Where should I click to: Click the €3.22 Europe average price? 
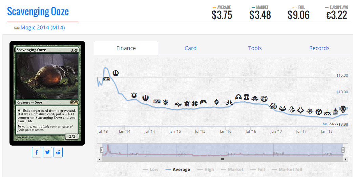click(337, 15)
